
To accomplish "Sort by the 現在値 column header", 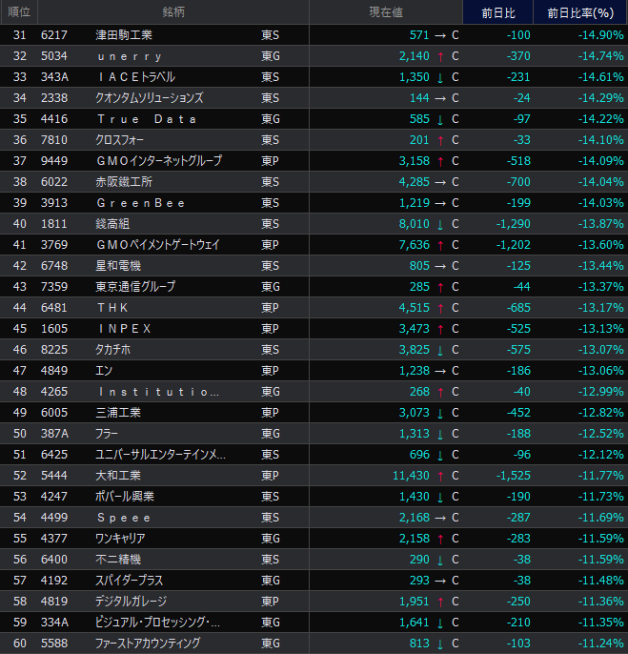I will 386,12.
